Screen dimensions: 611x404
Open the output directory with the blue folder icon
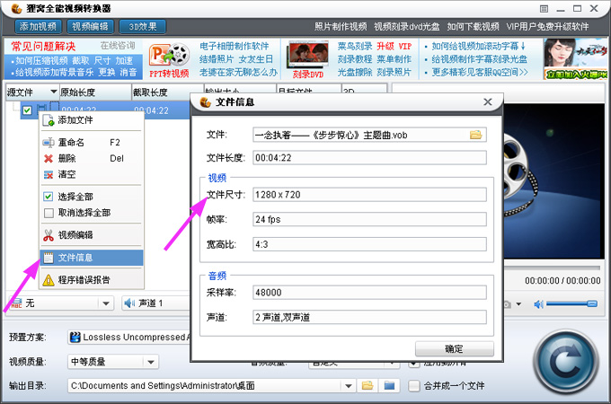(389, 386)
